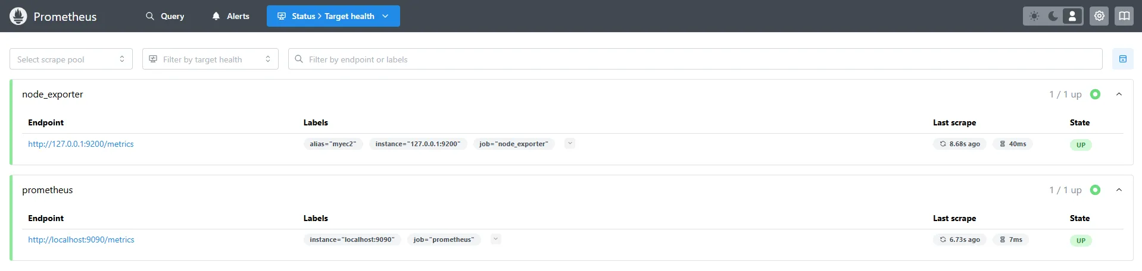This screenshot has height=271, width=1142.
Task: Open the Query page
Action: [x=165, y=16]
